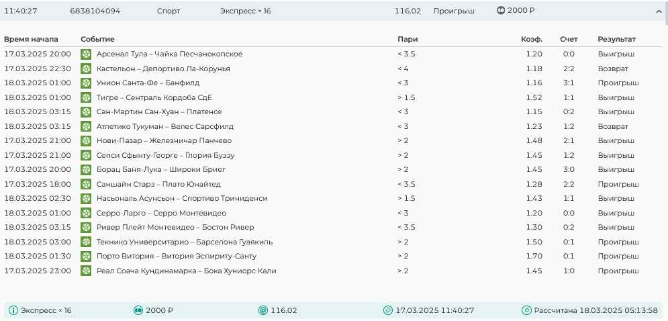This screenshot has height=321, width=668.
Task: Click football icon next to Арсенал Тула match
Action: point(86,54)
